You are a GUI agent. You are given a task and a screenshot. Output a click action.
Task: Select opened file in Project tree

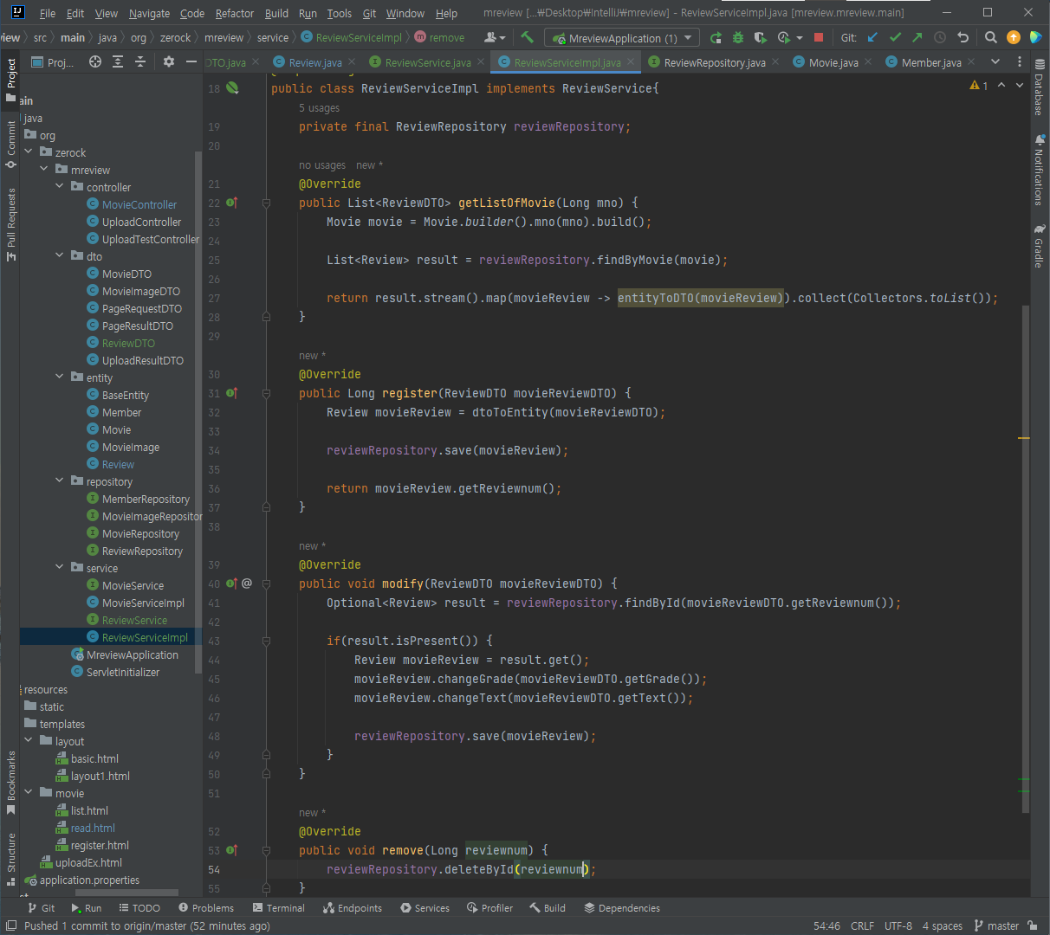(x=95, y=61)
